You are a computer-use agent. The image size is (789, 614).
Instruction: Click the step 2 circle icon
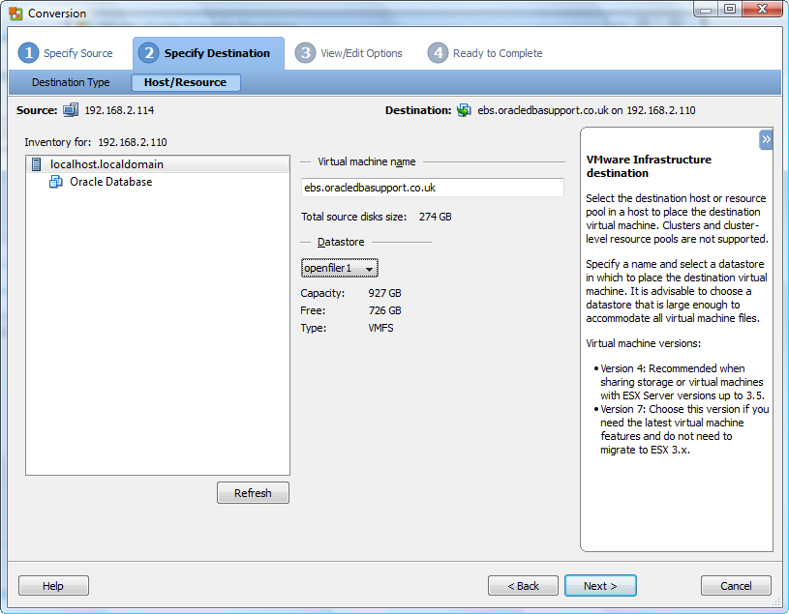(149, 53)
